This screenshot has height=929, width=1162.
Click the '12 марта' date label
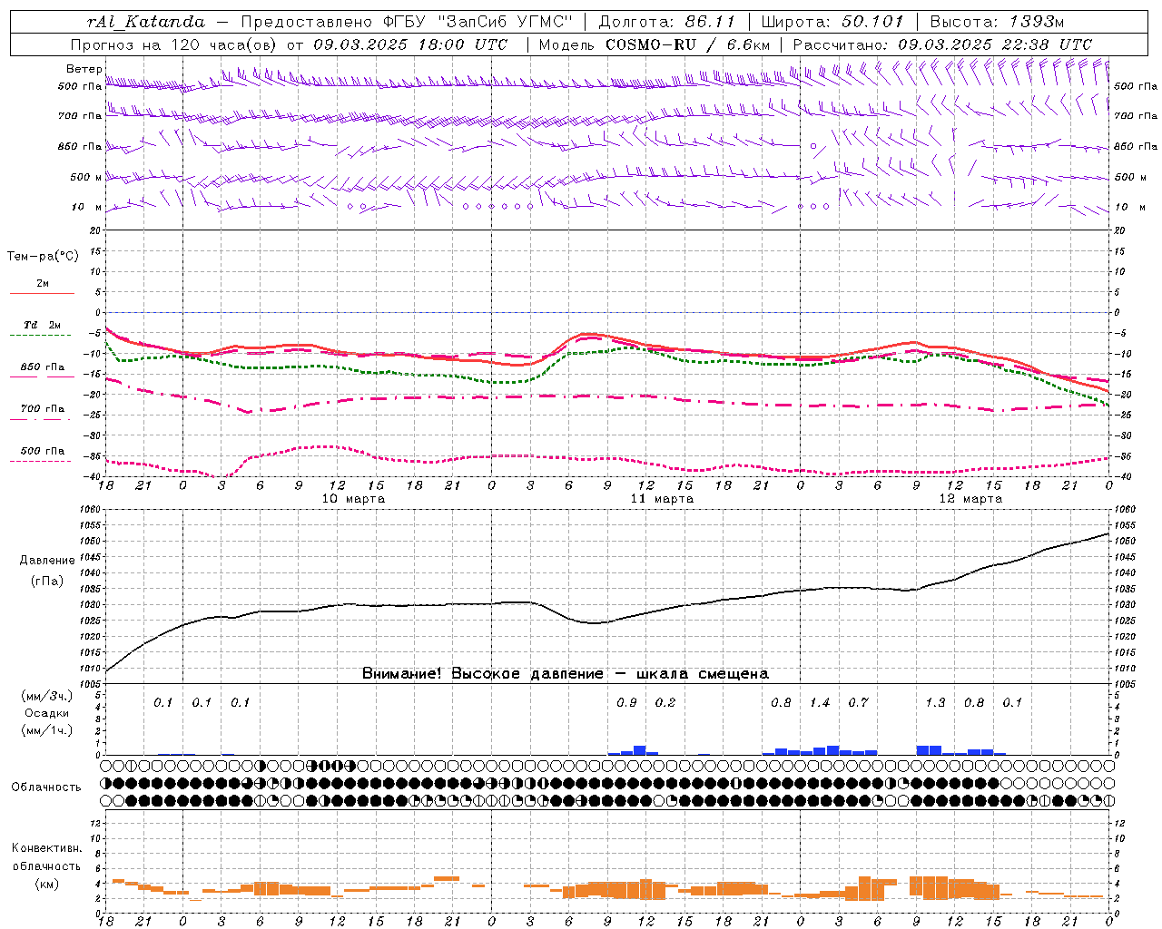click(x=970, y=498)
